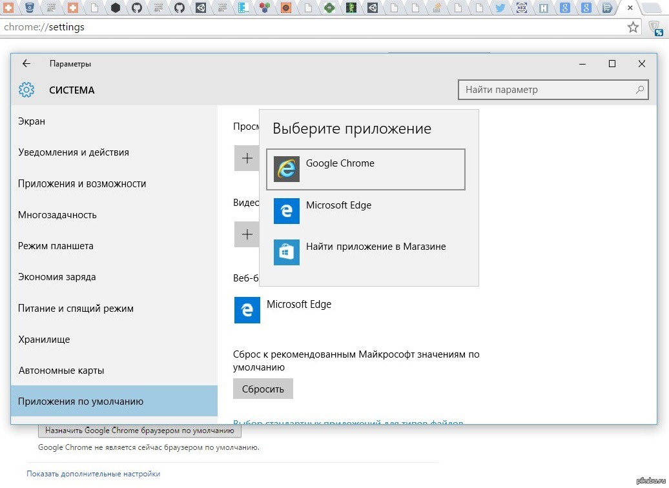Image resolution: width=669 pixels, height=488 pixels.
Task: Open a new Chrome tab
Action: 652,8
